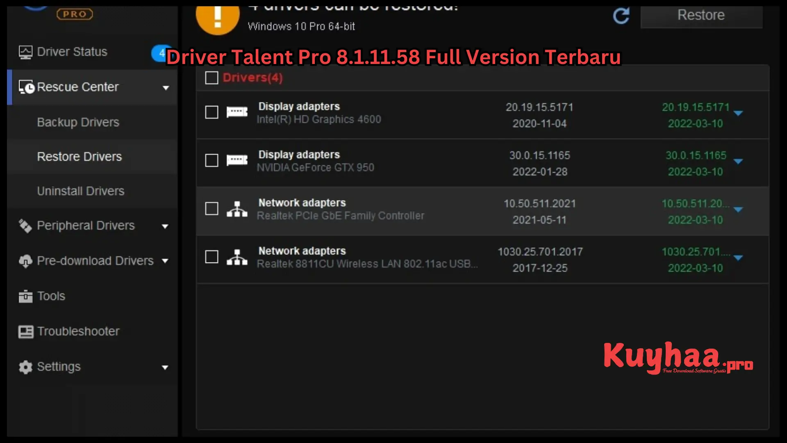Click the Driver Status icon in sidebar
Screen dimensions: 787x443
[x=25, y=51]
